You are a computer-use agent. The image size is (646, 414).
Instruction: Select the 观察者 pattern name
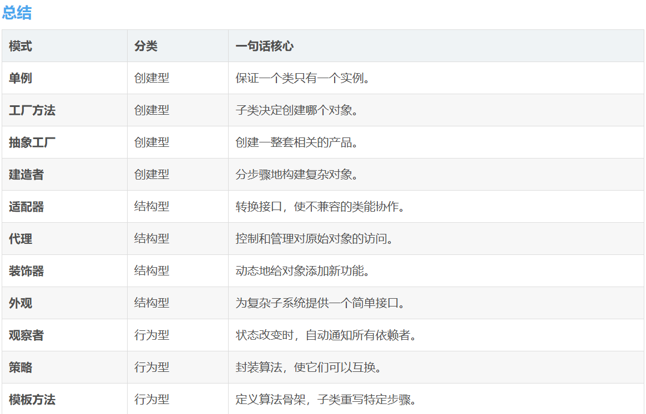tap(26, 335)
